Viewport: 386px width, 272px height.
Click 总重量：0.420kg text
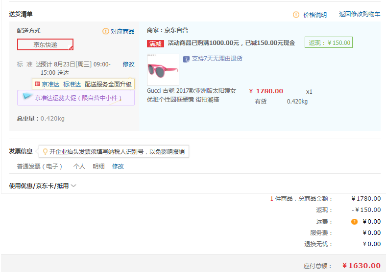coord(41,119)
